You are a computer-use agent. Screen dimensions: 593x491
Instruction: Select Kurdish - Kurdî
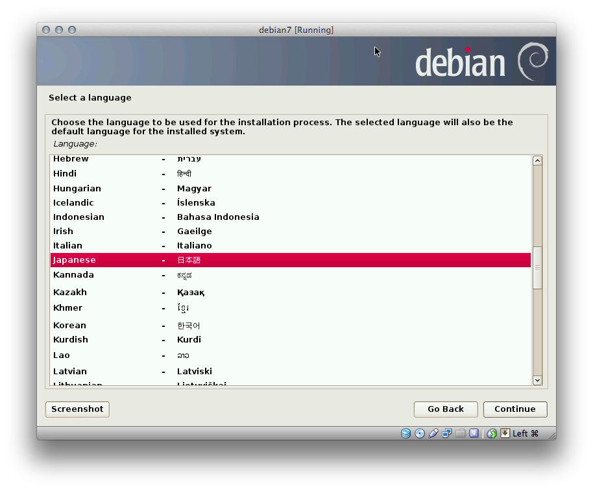[291, 340]
